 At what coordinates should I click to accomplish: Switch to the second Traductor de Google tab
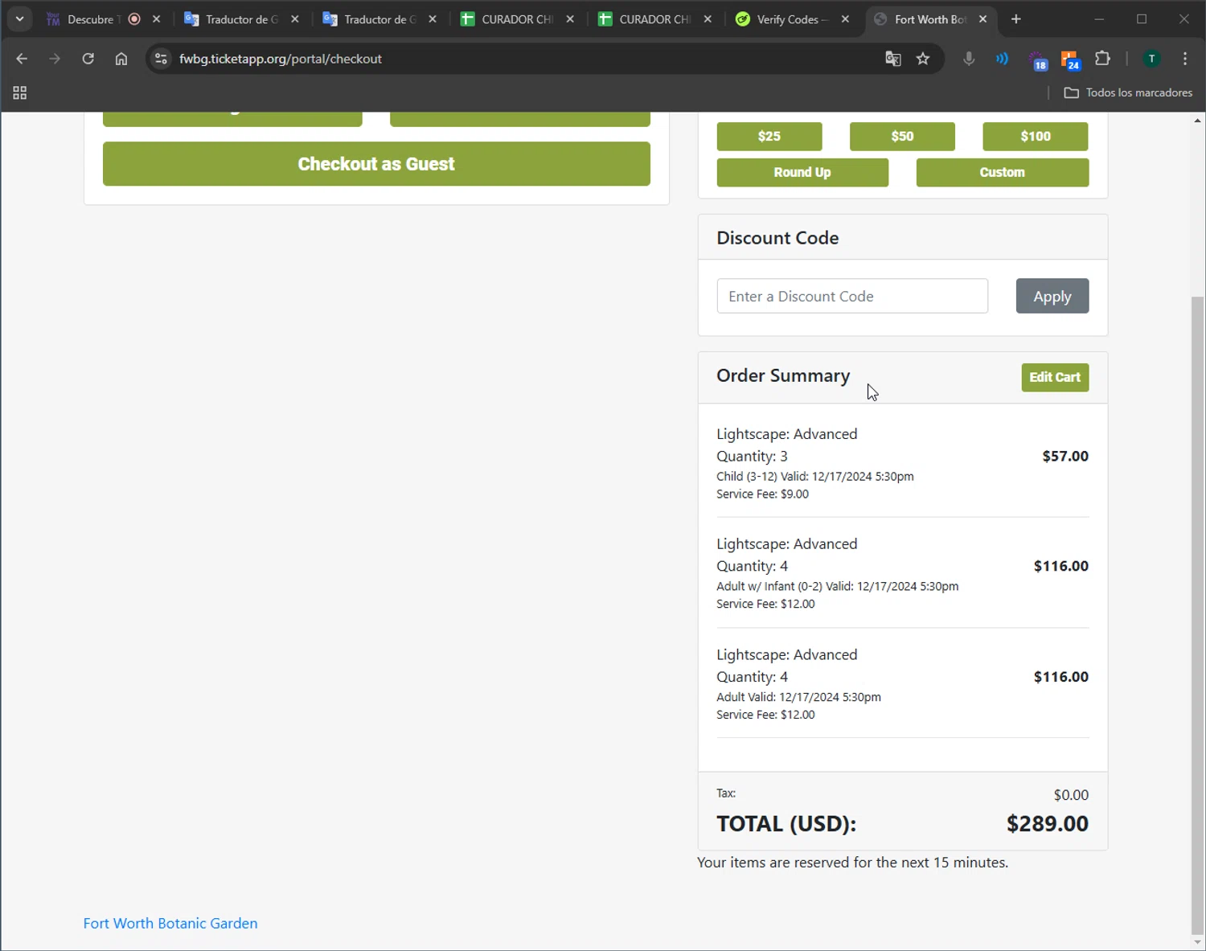pyautogui.click(x=379, y=19)
